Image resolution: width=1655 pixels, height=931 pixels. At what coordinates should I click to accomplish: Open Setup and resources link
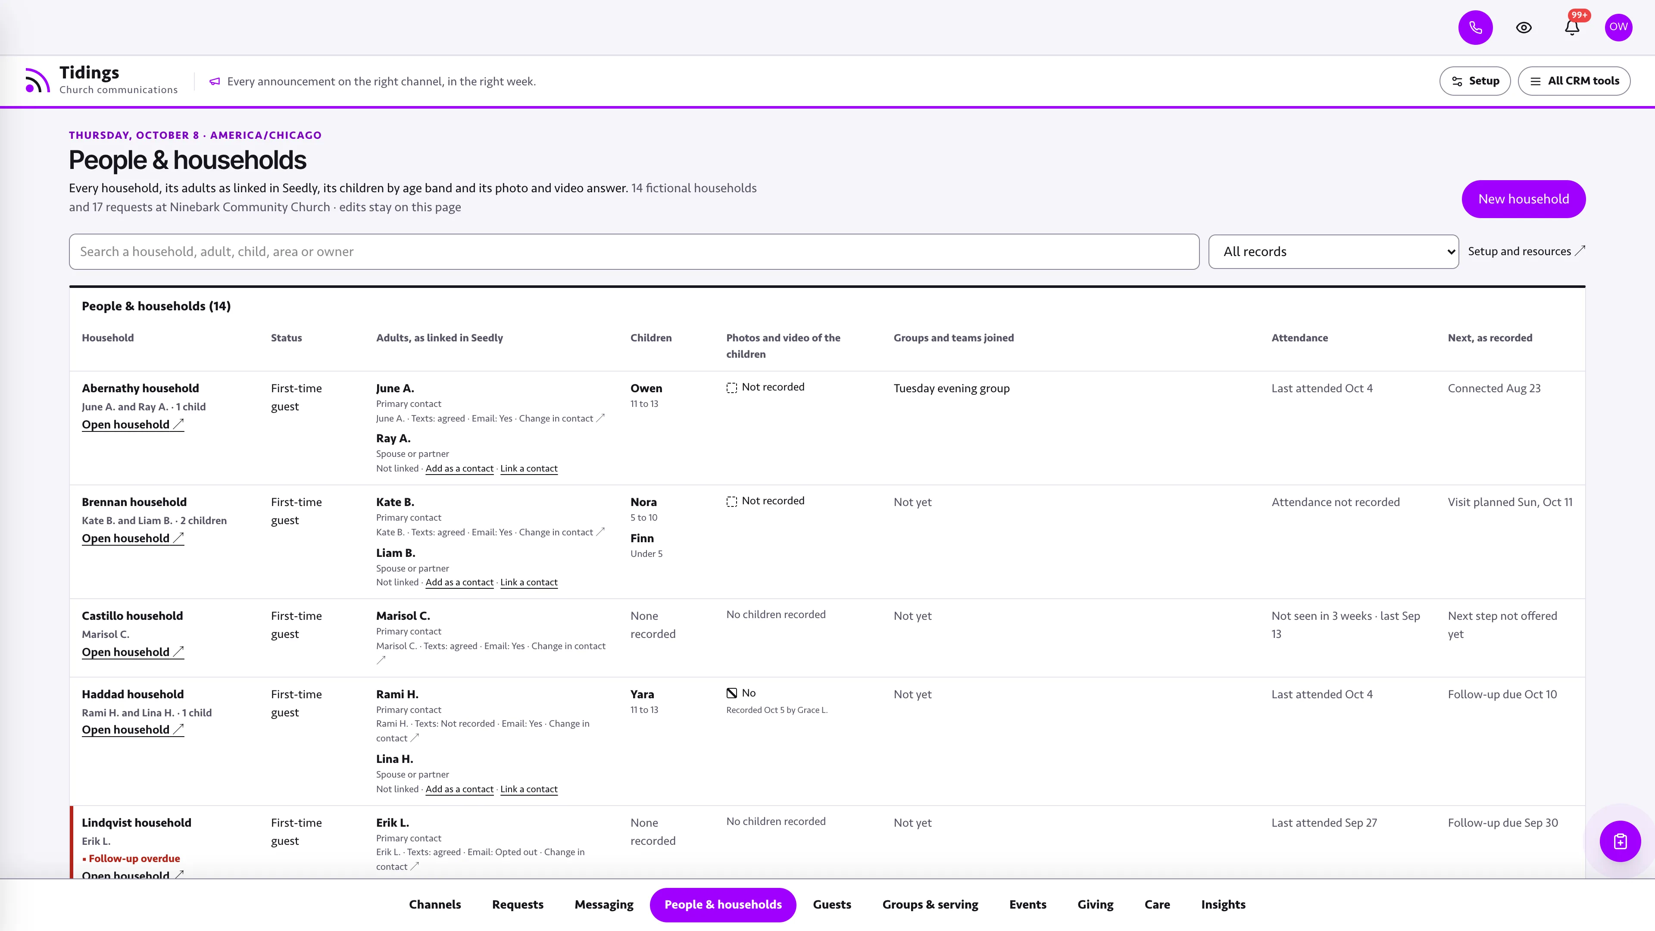[x=1526, y=251]
